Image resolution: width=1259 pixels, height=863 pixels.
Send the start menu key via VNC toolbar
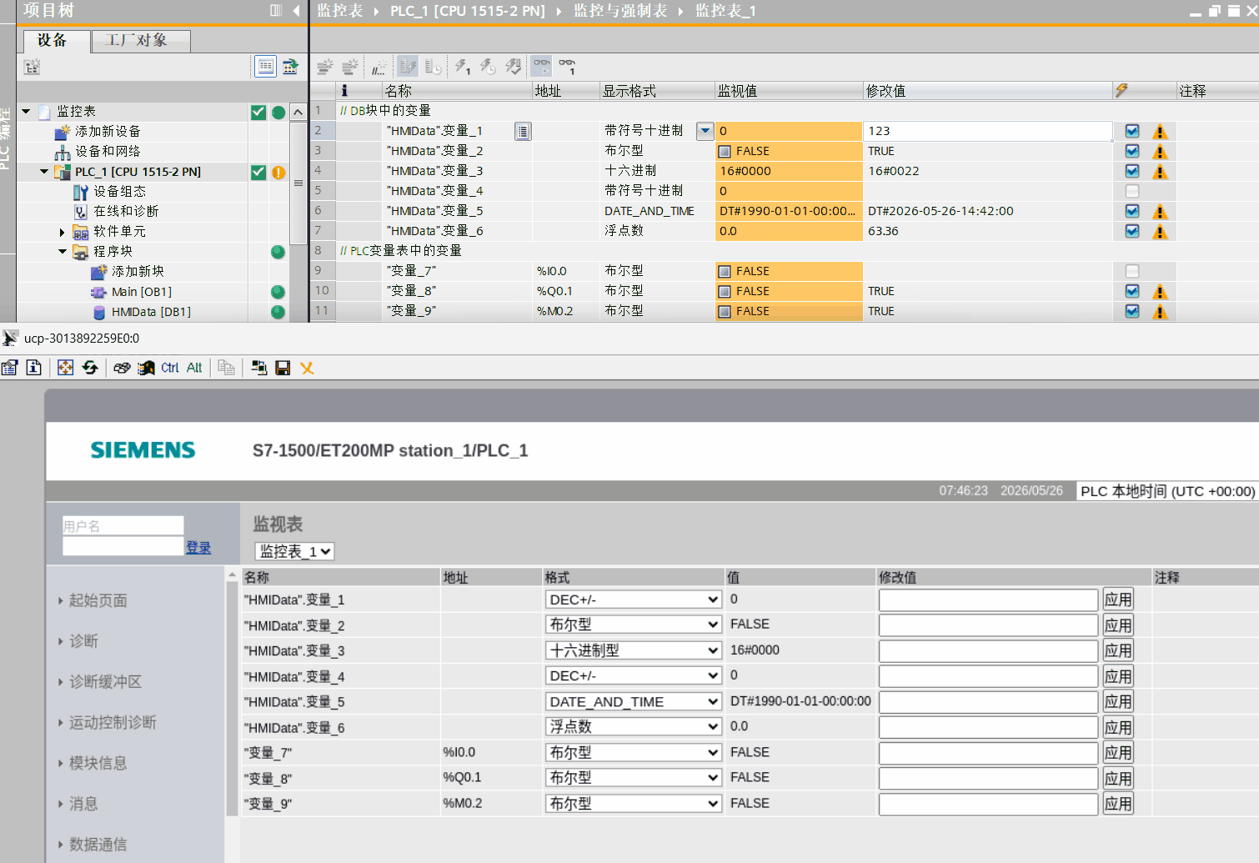146,368
